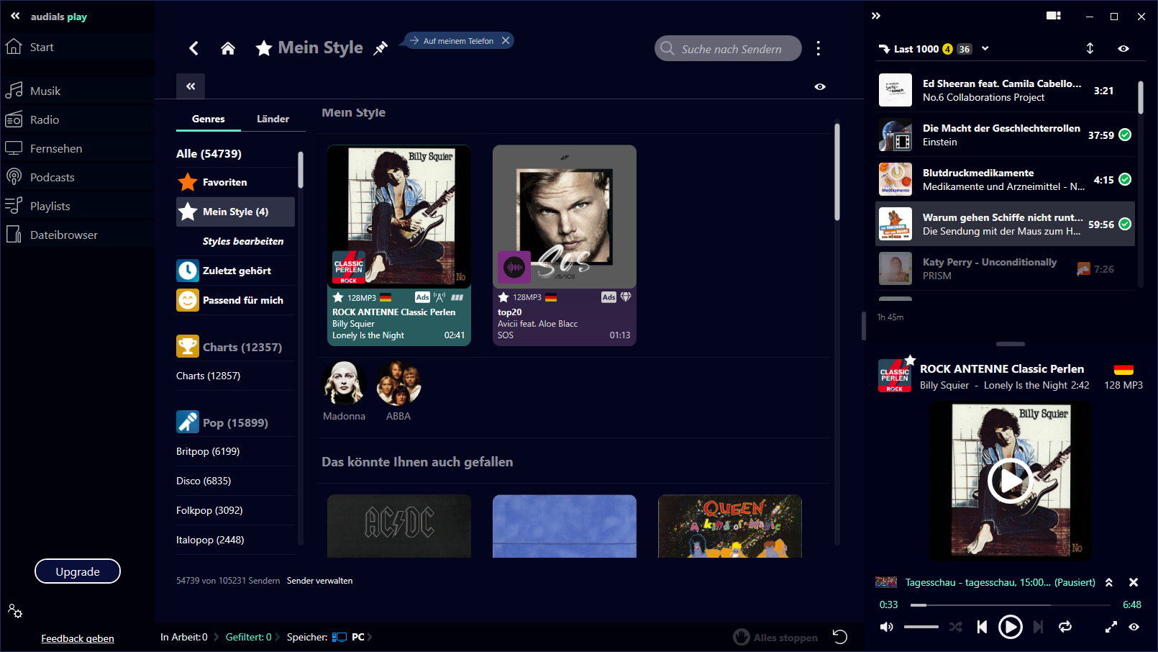Open the Favoriten list

[235, 182]
